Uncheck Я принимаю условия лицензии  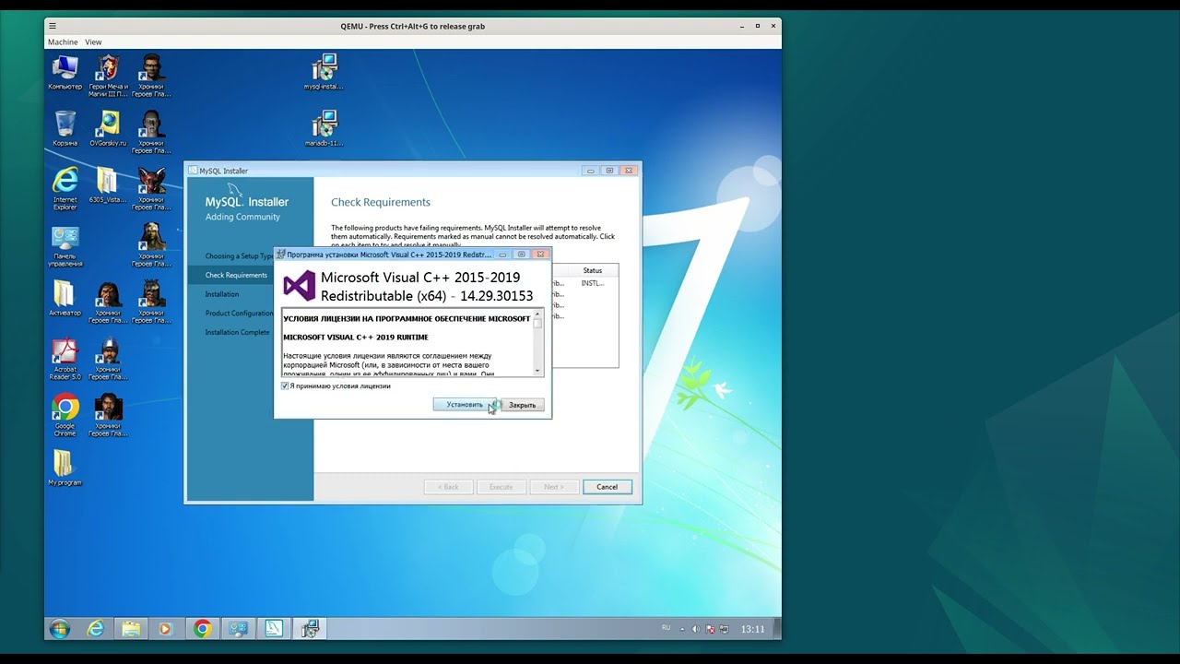click(285, 386)
